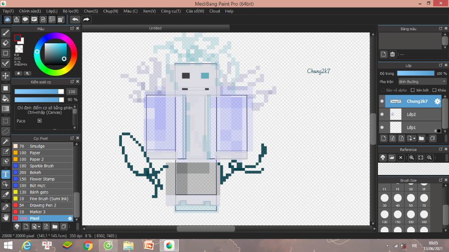Viewport: 449px width, 252px height.
Task: Select the rectangular Select tool
Action: (x=5, y=121)
